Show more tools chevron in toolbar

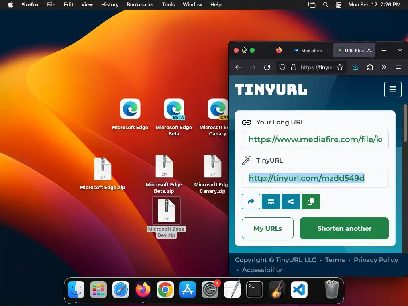384,67
